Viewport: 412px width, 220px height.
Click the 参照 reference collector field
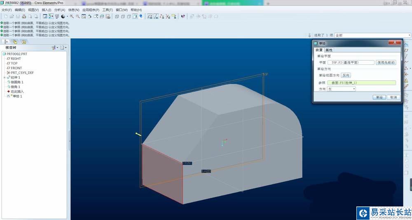362,83
